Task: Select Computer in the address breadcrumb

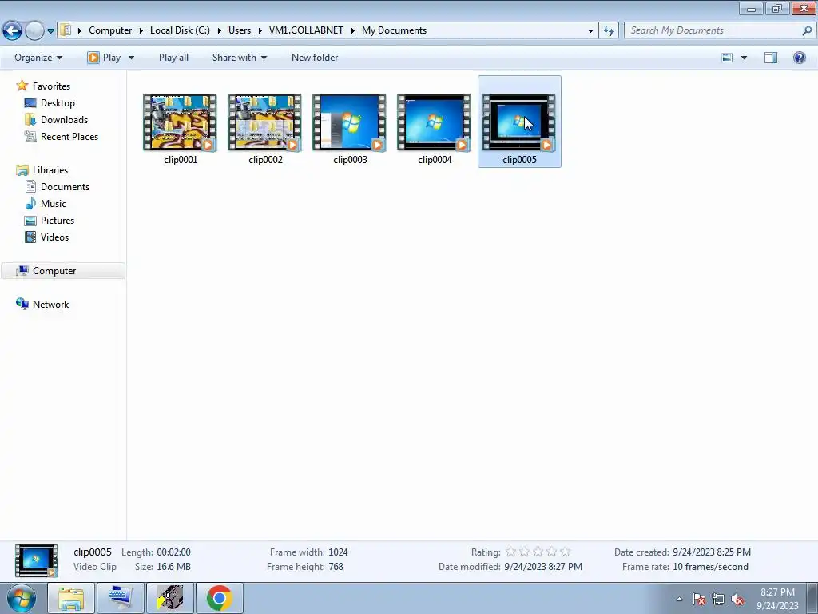Action: click(110, 30)
